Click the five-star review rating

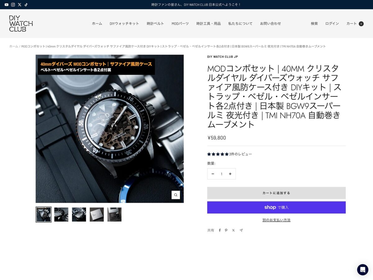click(218, 154)
